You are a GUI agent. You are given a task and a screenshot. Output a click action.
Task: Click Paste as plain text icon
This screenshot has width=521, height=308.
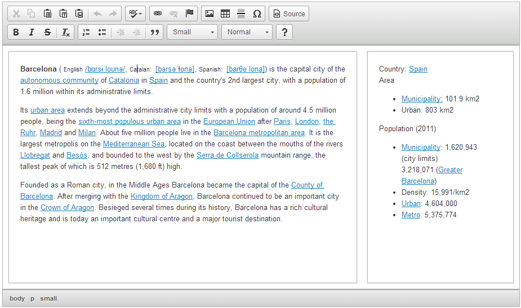click(x=64, y=14)
